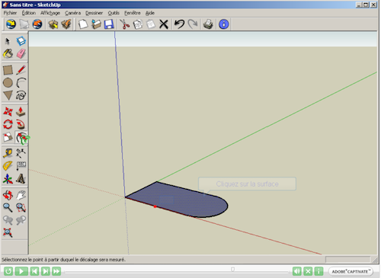Step back one slide in Captivate

click(x=34, y=271)
